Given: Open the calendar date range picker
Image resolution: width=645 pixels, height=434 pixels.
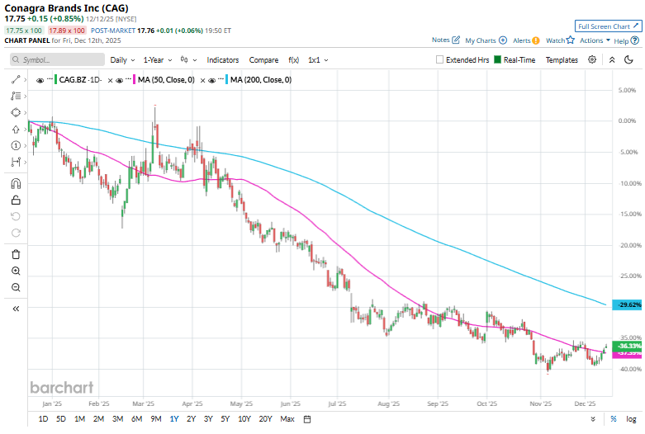Looking at the screenshot, I should pos(307,419).
